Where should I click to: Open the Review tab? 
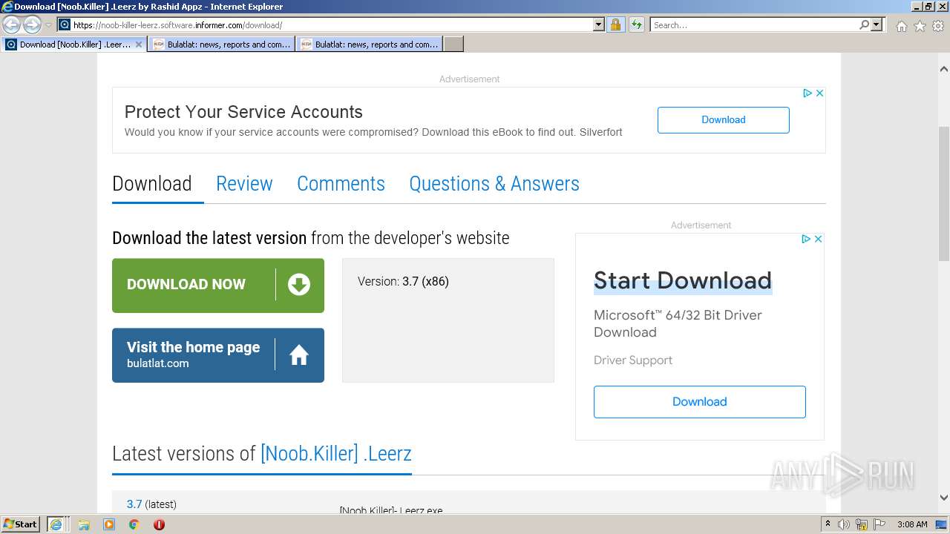click(x=244, y=184)
